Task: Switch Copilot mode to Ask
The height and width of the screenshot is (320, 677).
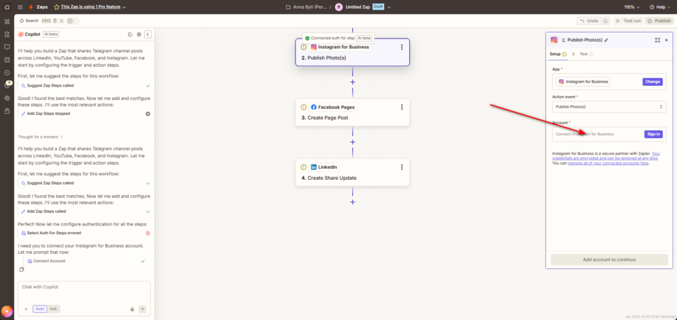Action: [54, 309]
